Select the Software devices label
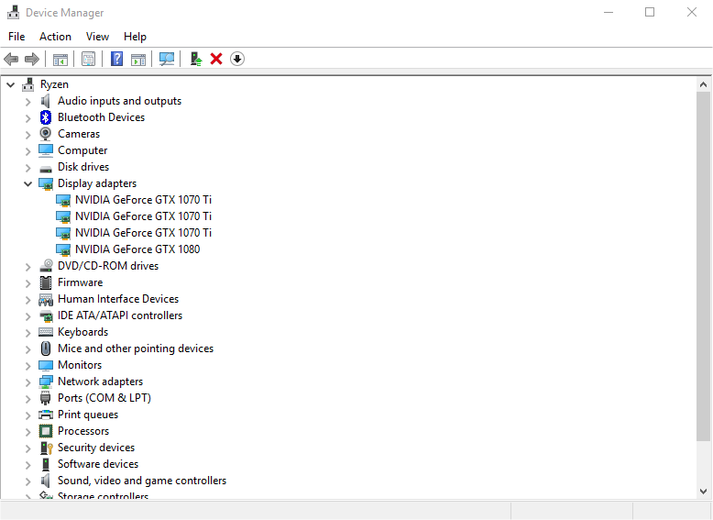713x520 pixels. click(98, 464)
